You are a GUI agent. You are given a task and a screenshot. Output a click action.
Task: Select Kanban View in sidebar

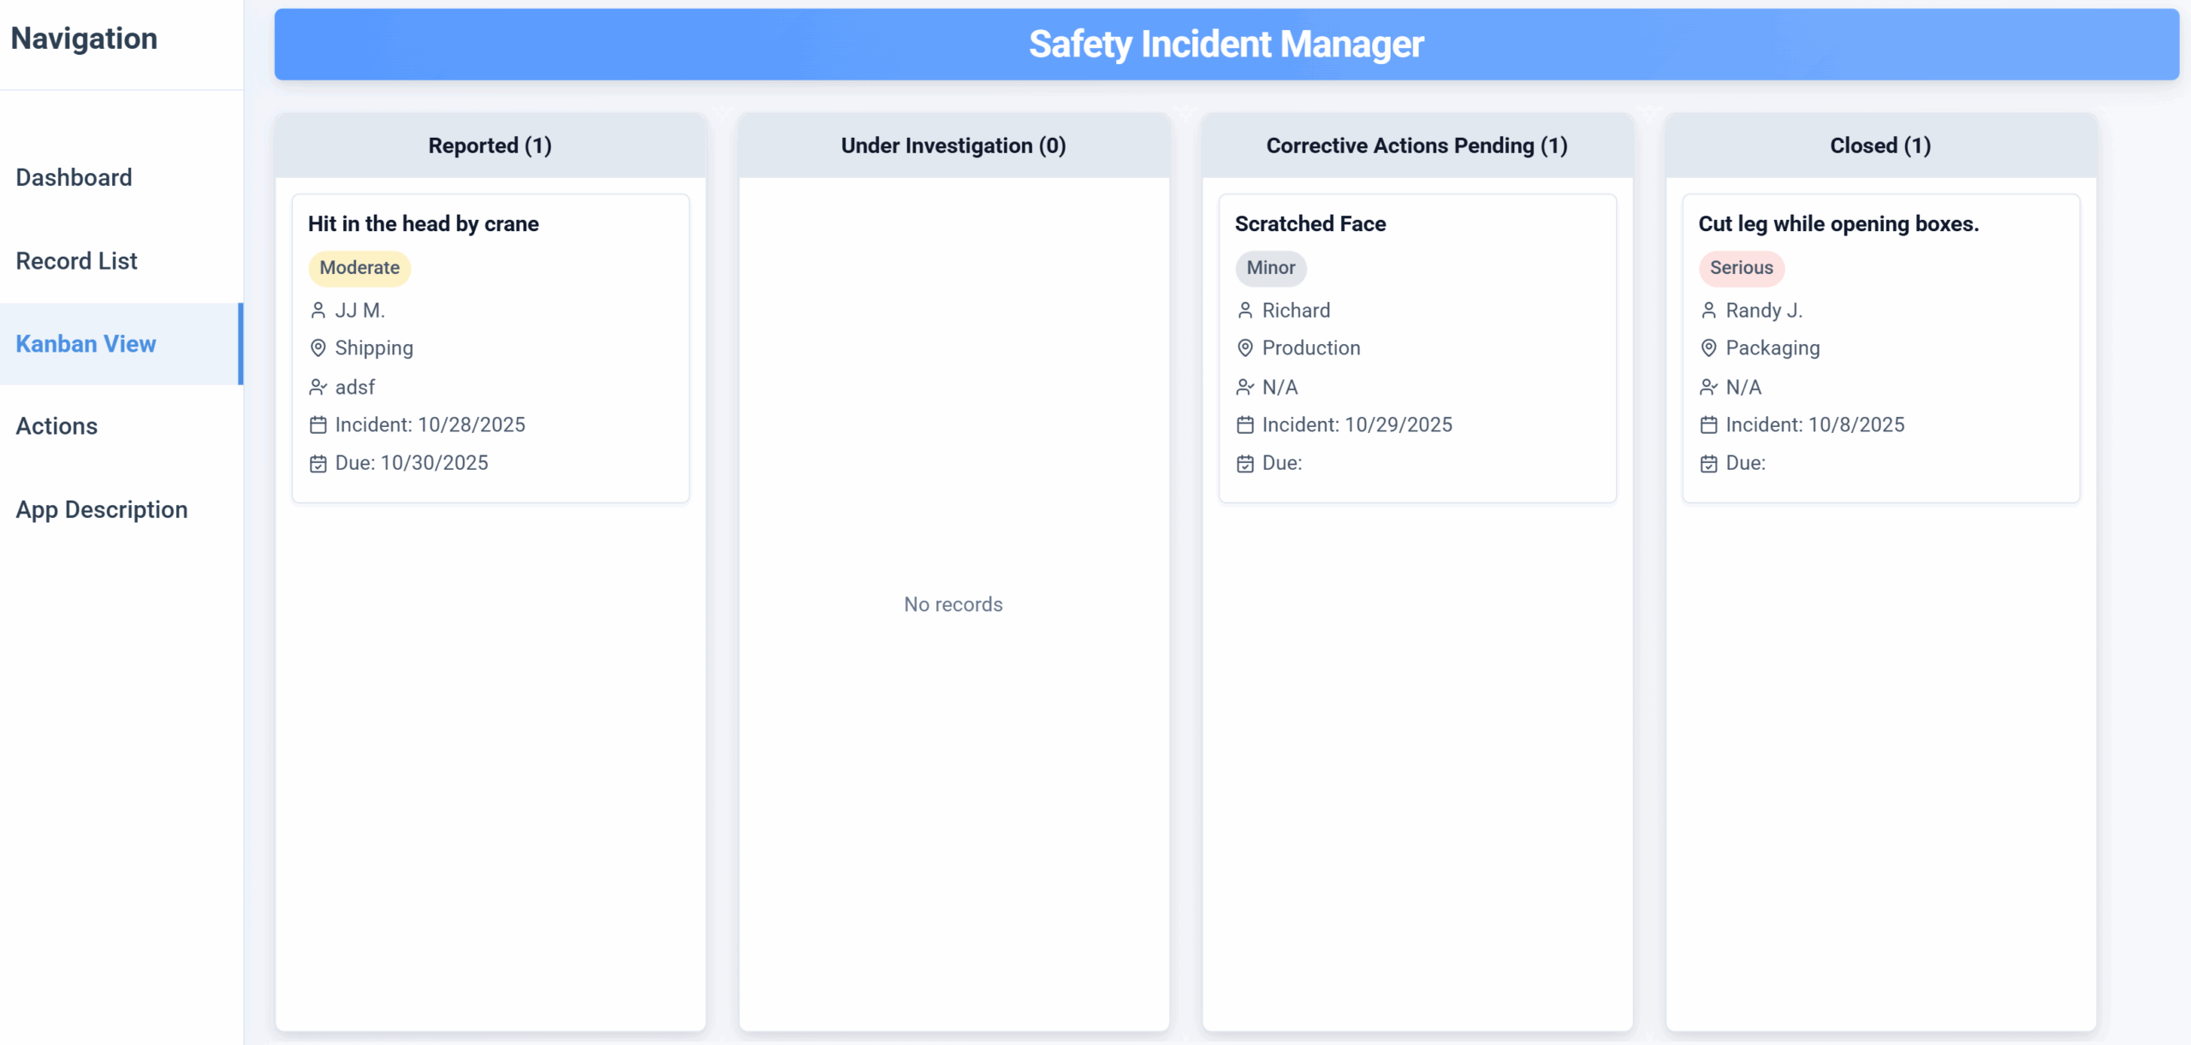[122, 344]
